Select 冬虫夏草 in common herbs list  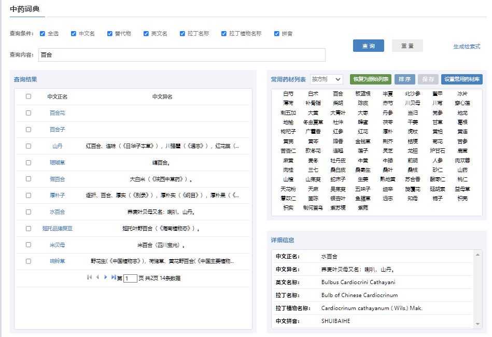click(x=313, y=122)
